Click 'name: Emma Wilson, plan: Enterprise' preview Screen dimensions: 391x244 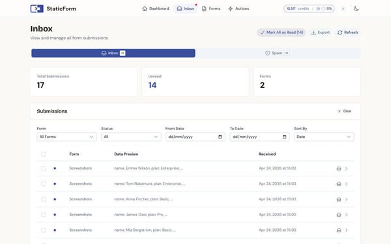[148, 169]
